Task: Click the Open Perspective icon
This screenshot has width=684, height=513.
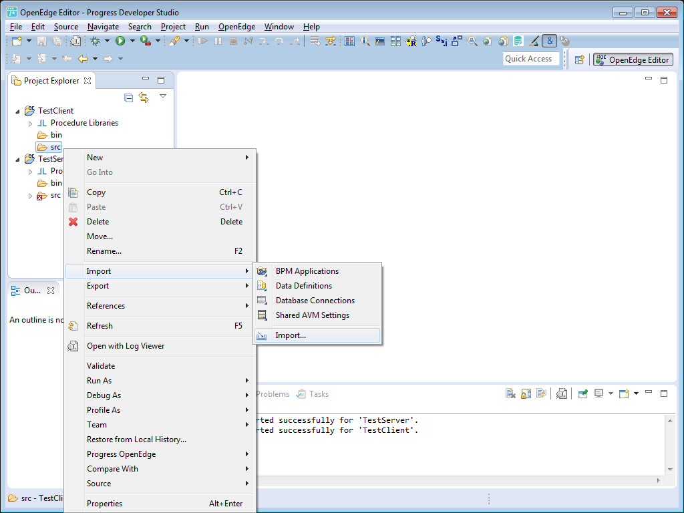Action: tap(579, 59)
